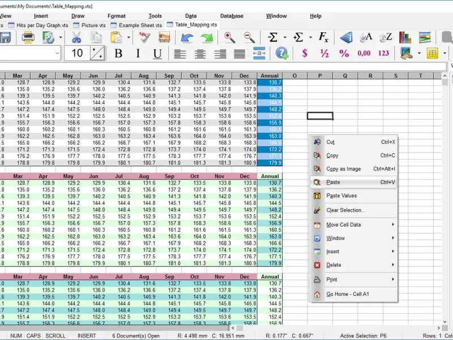The width and height of the screenshot is (453, 340).
Task: Toggle Underline formatting
Action: pos(157,53)
